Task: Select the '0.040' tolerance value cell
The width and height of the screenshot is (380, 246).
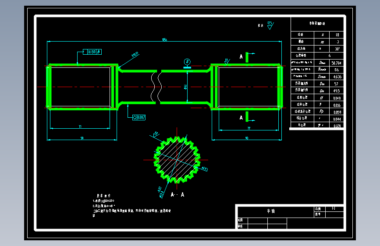Action: point(336,98)
